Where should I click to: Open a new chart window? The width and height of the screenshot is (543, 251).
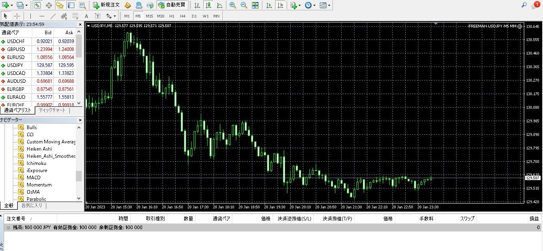tap(5, 5)
